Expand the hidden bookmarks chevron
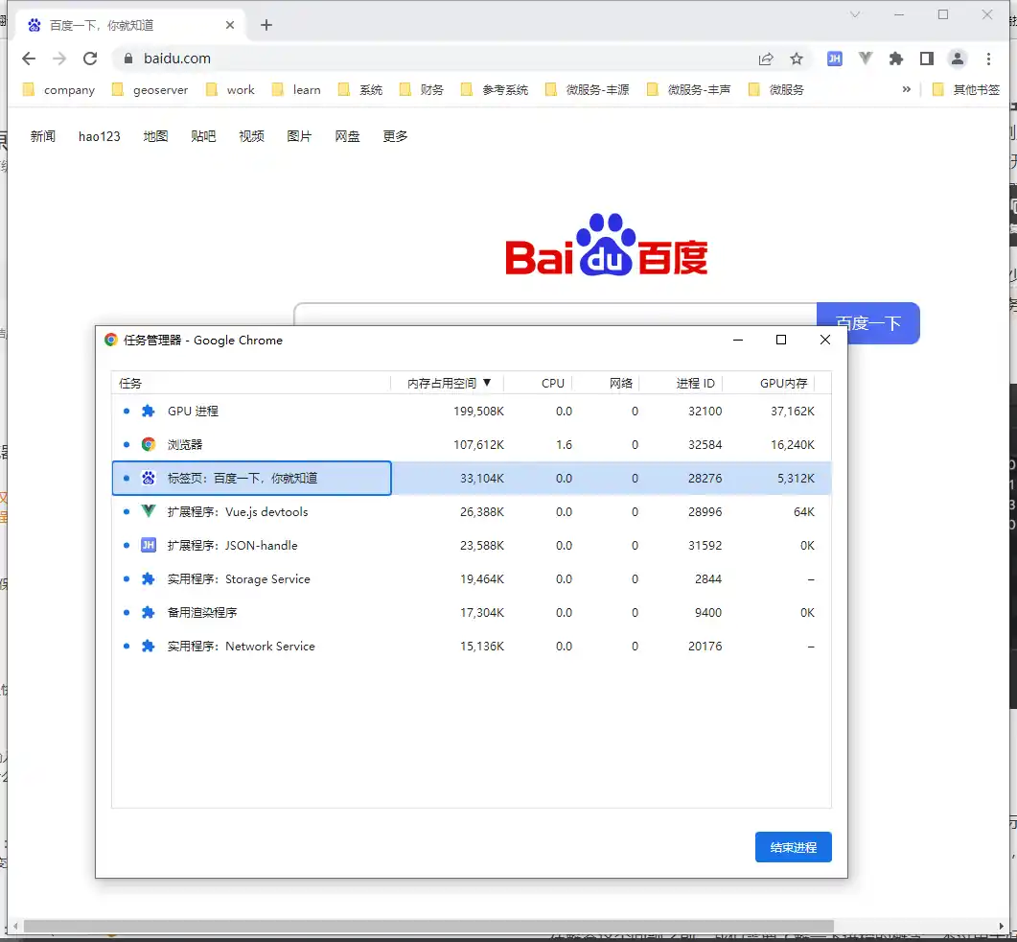This screenshot has width=1017, height=942. [907, 89]
